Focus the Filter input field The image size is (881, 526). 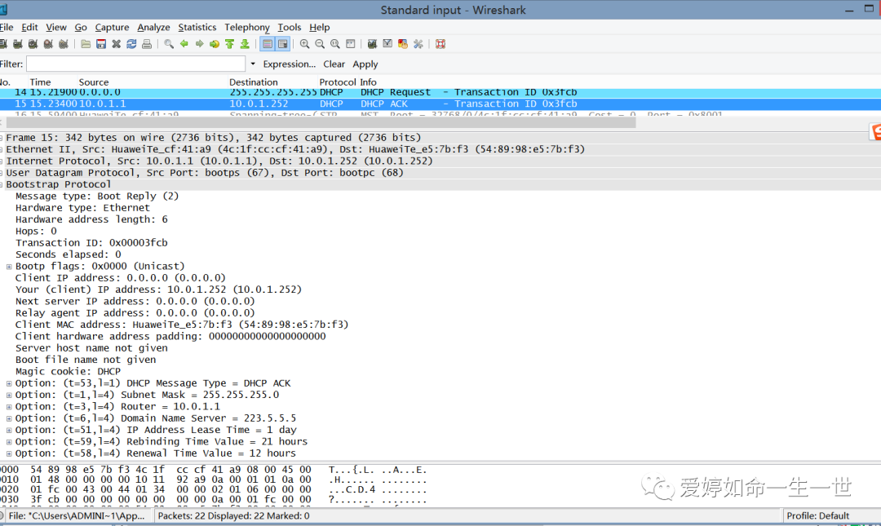(136, 64)
